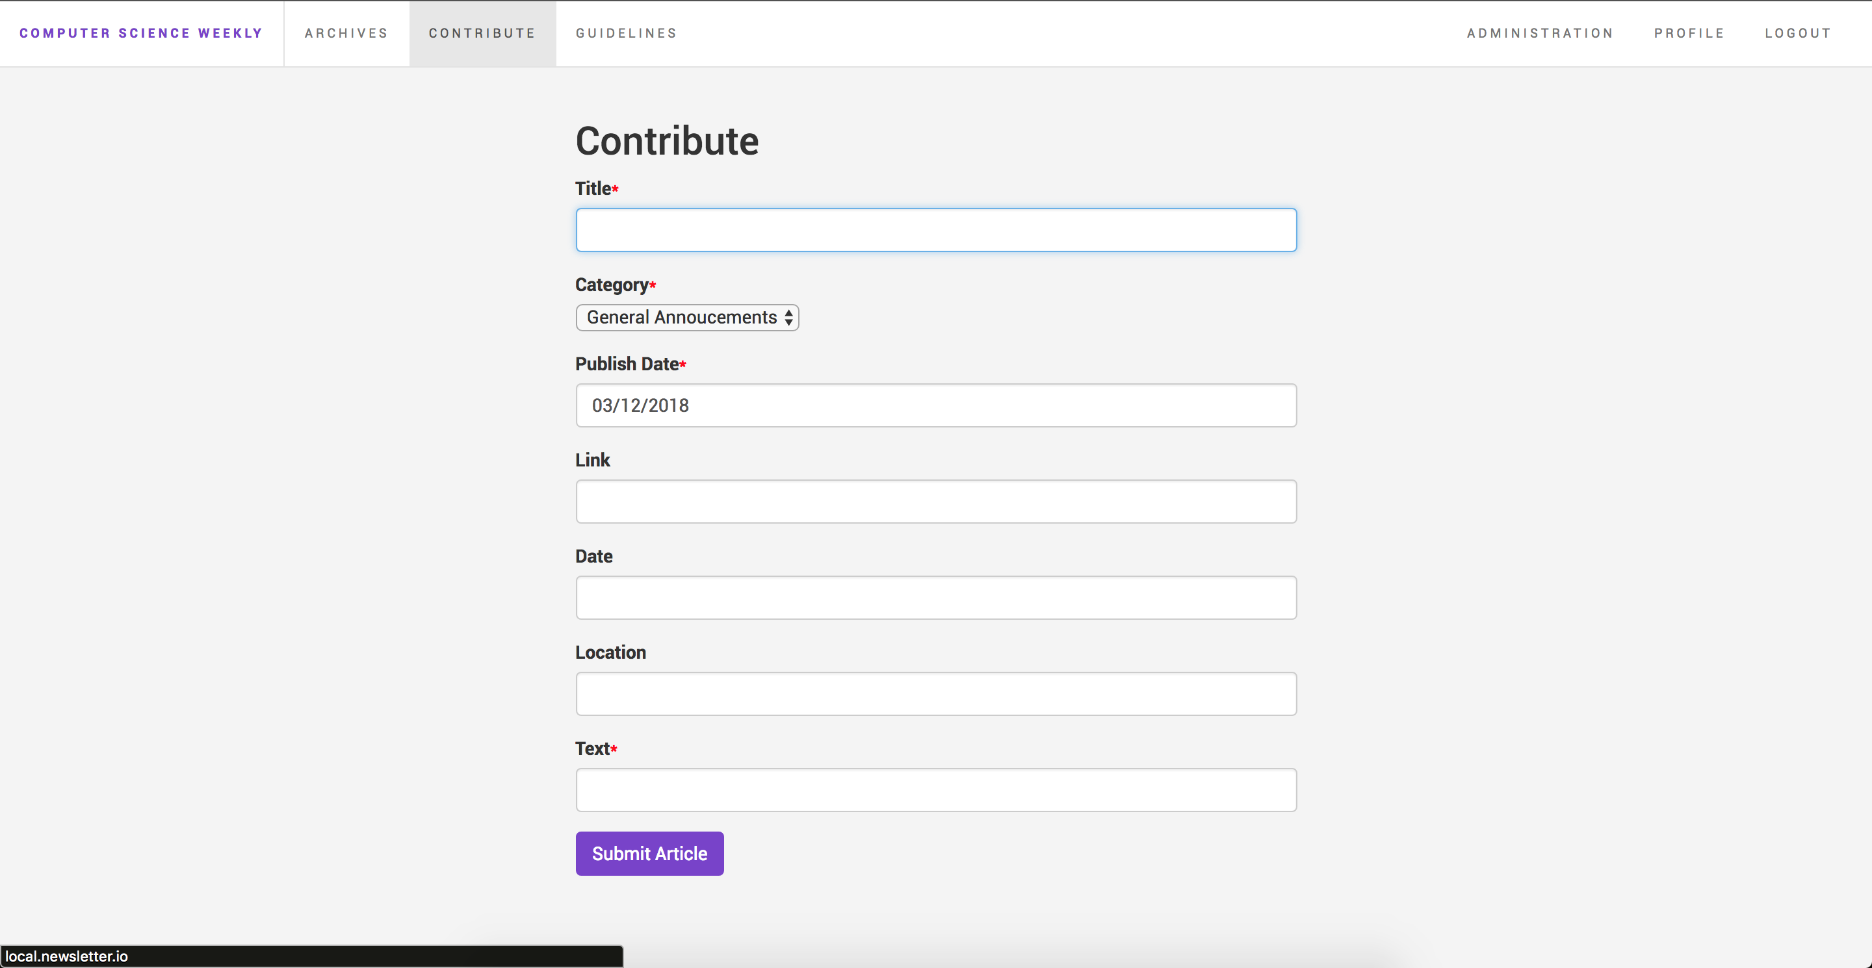
Task: Click the Contribute page heading
Action: tap(666, 141)
